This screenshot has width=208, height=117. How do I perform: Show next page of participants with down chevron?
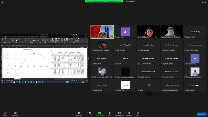pos(149,94)
